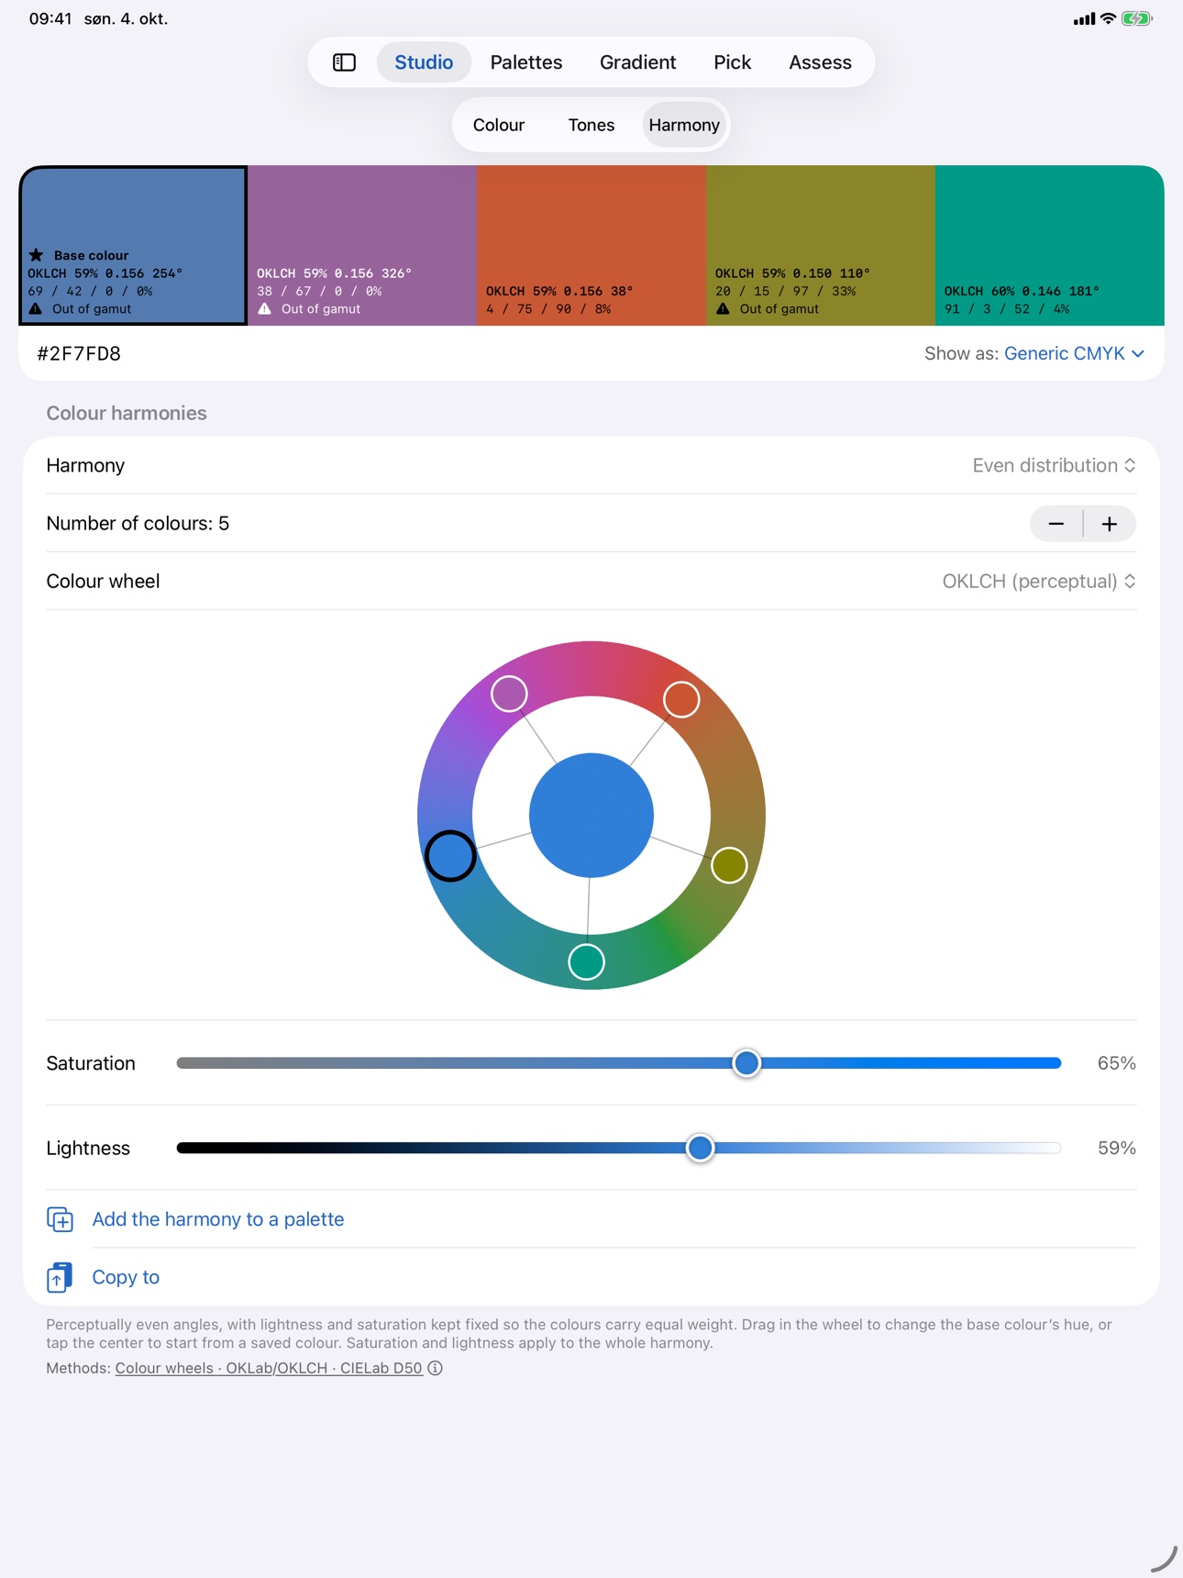Go to the Pick tab
Image resolution: width=1183 pixels, height=1578 pixels.
732,62
